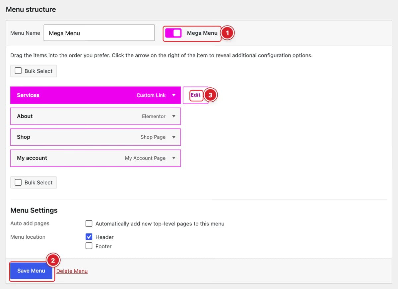Image resolution: width=398 pixels, height=289 pixels.
Task: Expand the My account item arrow
Action: [174, 158]
